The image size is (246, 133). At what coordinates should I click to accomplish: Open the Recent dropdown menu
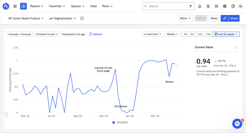37,6
